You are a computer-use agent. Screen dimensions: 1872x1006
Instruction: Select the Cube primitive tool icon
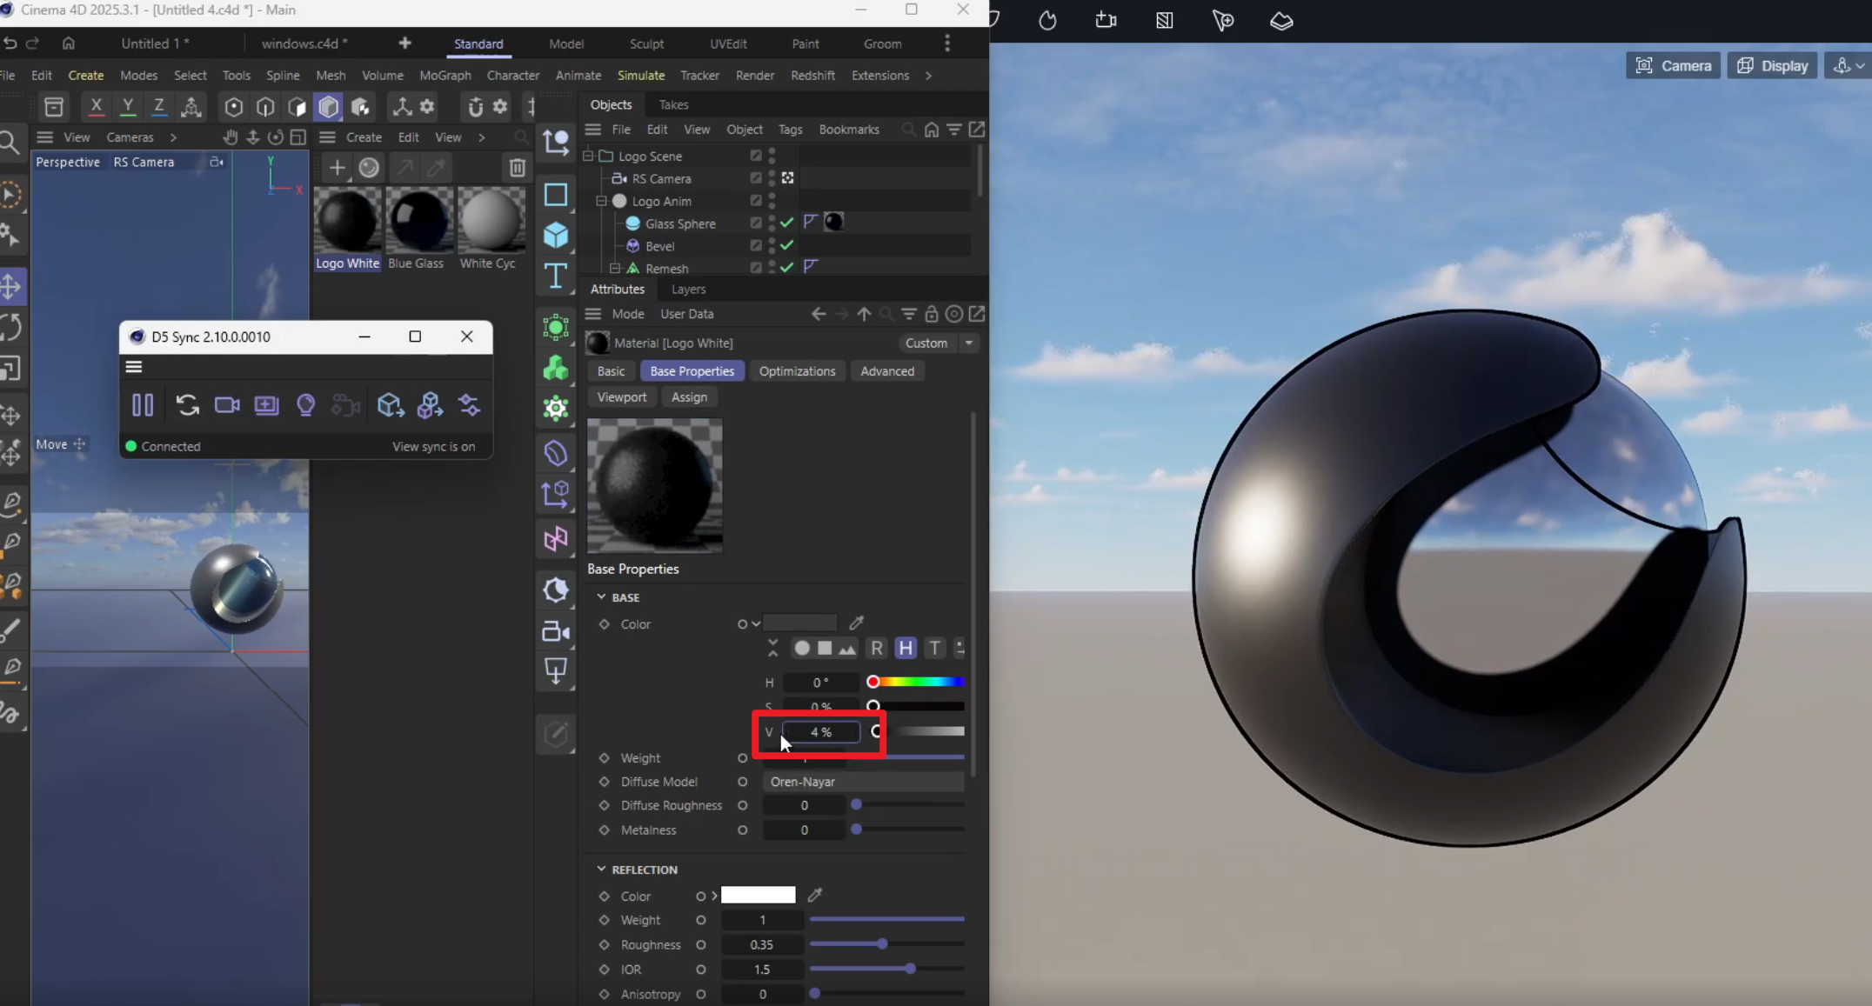tap(556, 236)
